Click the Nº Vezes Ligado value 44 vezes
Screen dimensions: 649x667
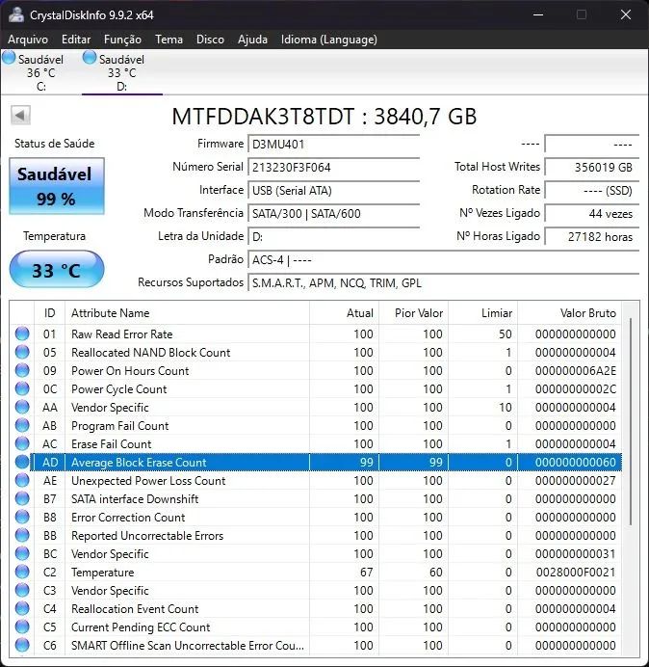591,214
